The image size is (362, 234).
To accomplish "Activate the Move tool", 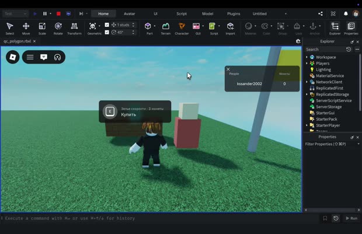I will coord(26,29).
